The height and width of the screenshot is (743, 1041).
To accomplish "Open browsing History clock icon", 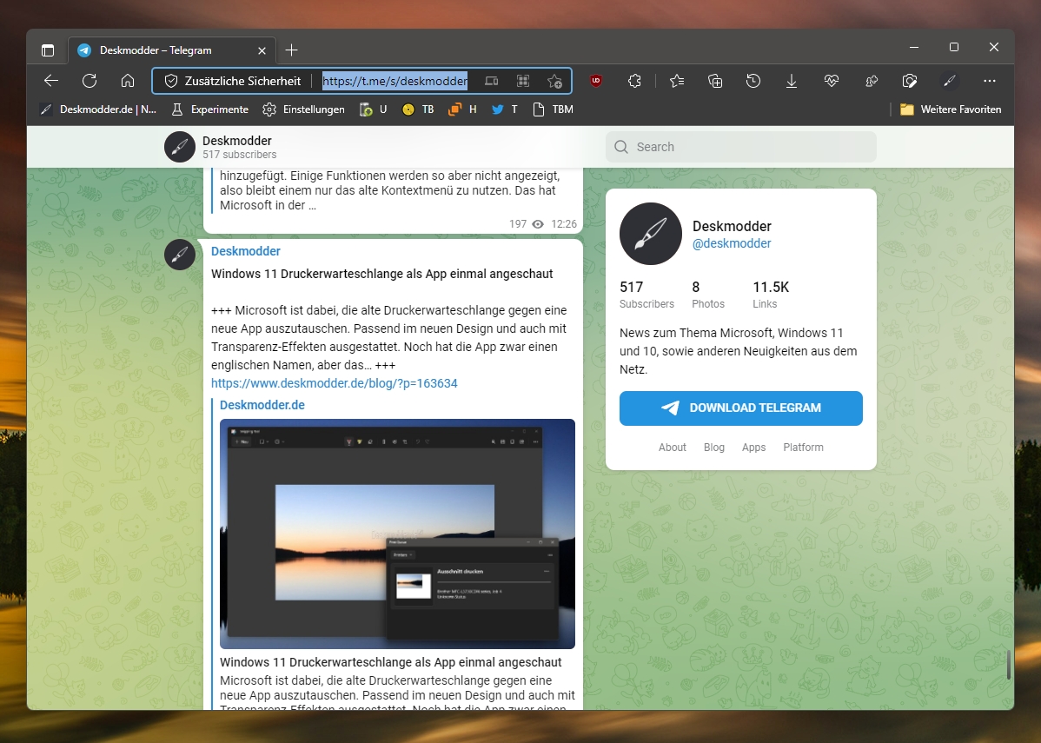I will click(x=753, y=81).
